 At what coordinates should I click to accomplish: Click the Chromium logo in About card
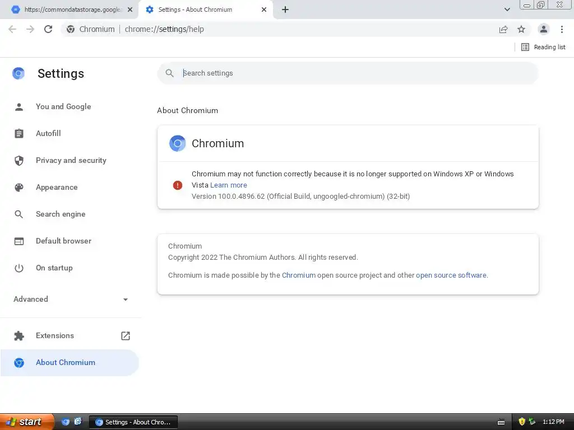[x=178, y=143]
